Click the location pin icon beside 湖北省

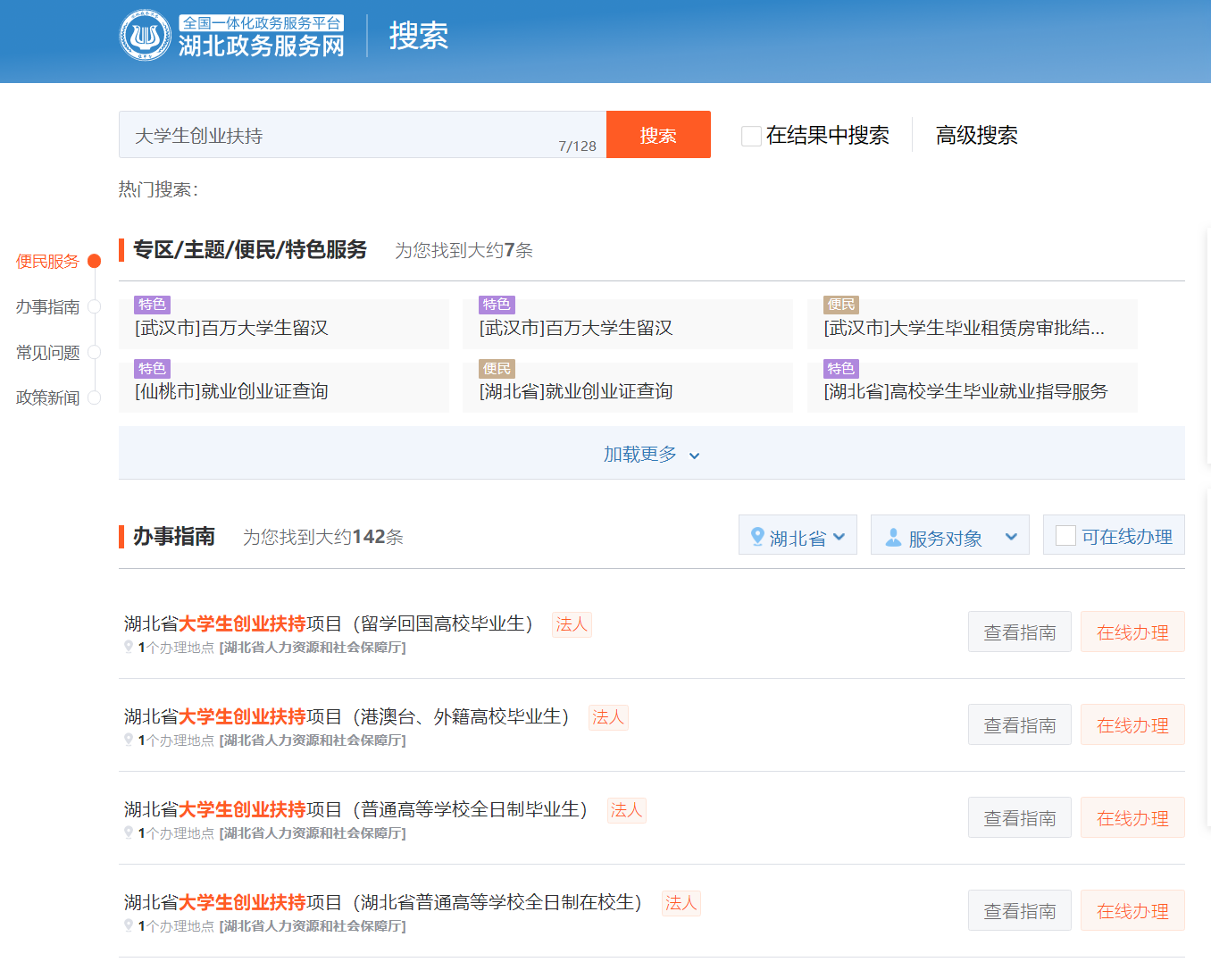[x=757, y=536]
